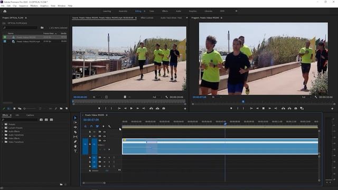Image resolution: width=338 pixels, height=190 pixels.
Task: Click Find magnifier icon in Project panel footer
Action: (x=56, y=109)
